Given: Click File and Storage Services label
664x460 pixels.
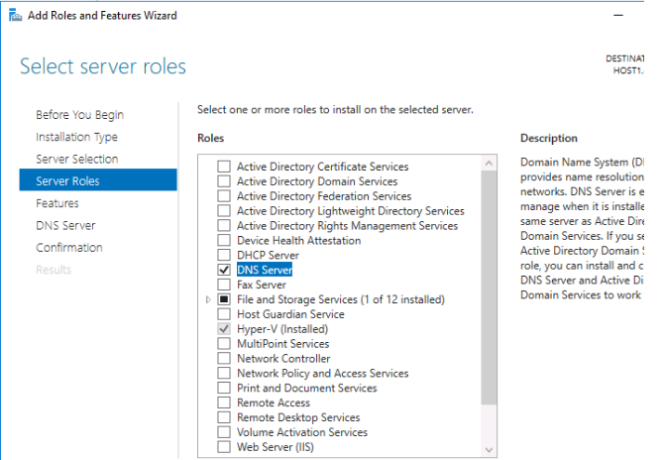Looking at the screenshot, I should (x=341, y=299).
